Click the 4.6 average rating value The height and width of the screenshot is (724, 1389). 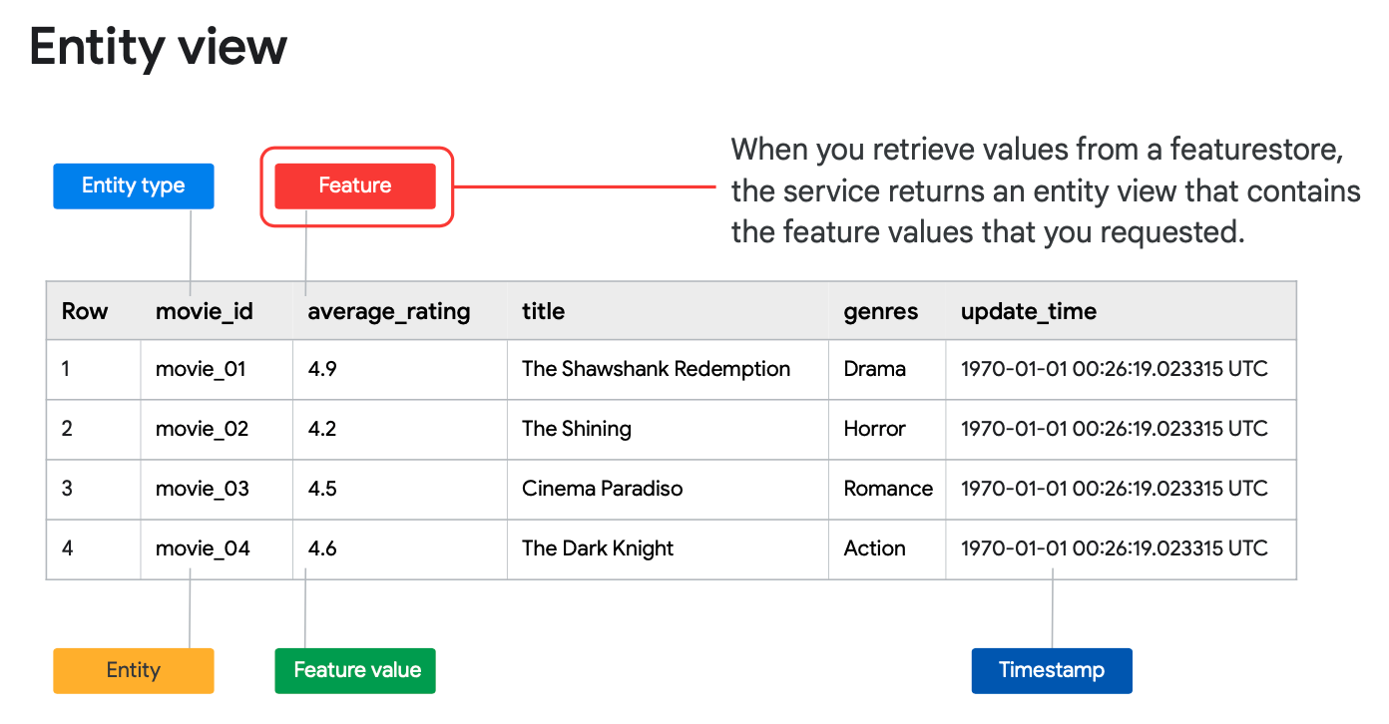[x=322, y=548]
